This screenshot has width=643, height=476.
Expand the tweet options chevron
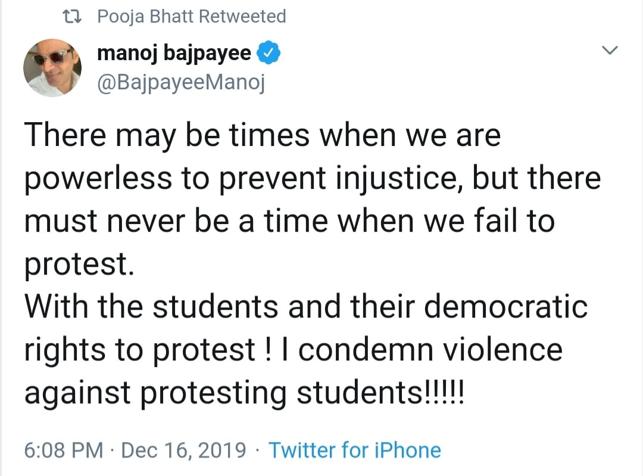[610, 51]
